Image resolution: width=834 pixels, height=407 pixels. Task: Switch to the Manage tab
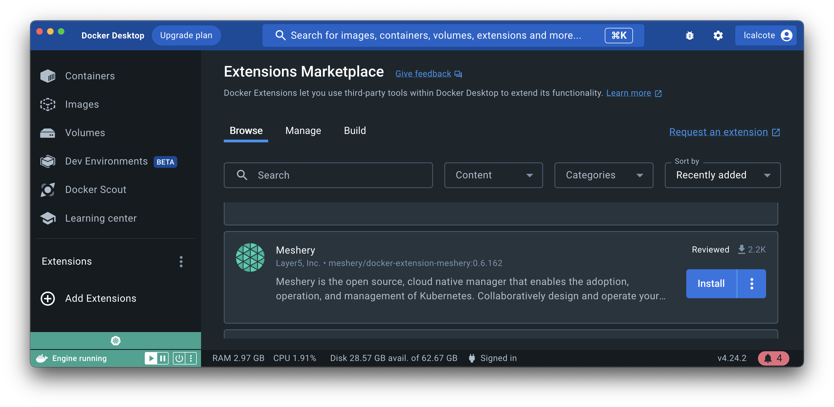click(303, 130)
